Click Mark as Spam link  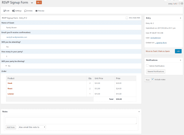pyautogui.click(x=164, y=51)
